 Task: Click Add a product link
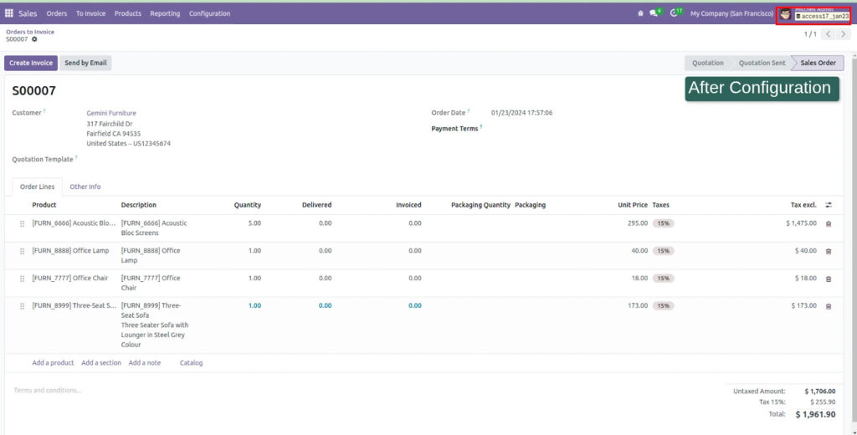53,363
